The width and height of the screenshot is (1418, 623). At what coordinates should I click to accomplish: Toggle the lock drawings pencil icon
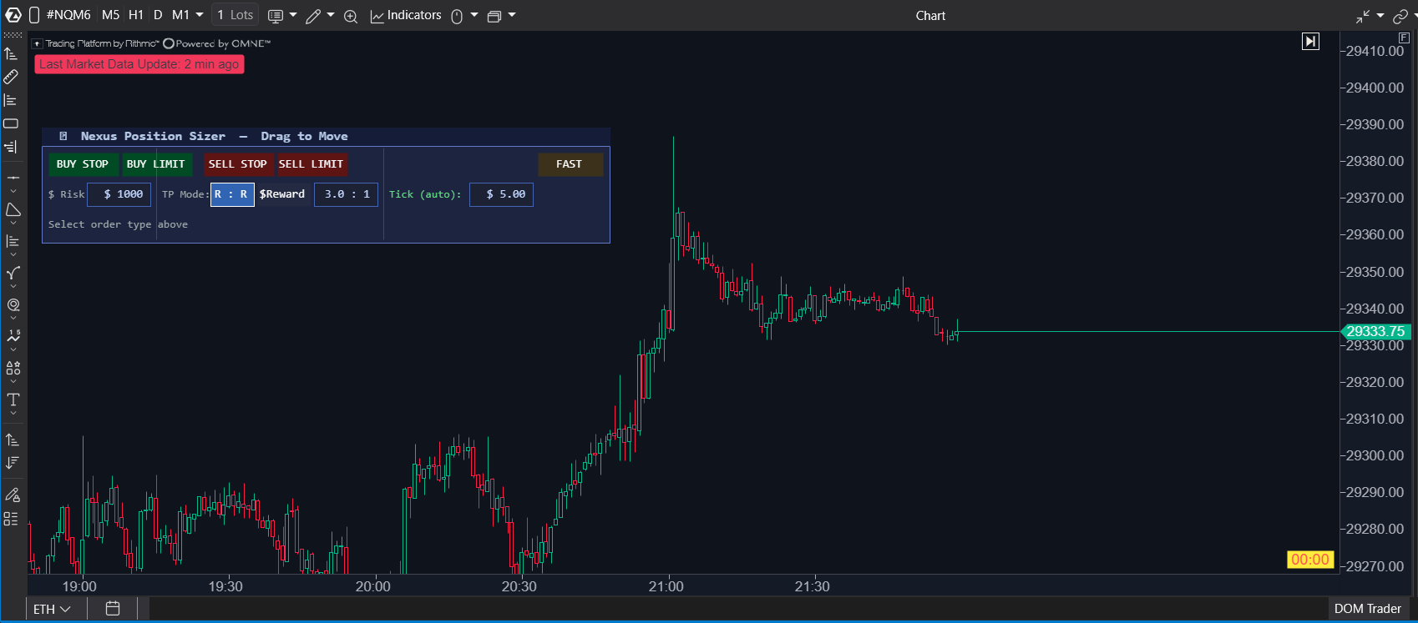pyautogui.click(x=13, y=495)
